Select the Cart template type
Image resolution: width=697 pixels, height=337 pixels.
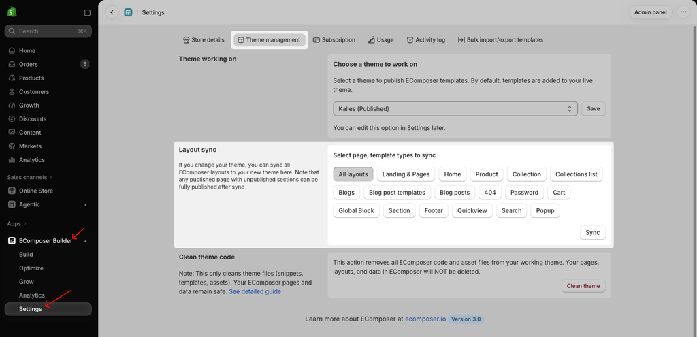[560, 193]
